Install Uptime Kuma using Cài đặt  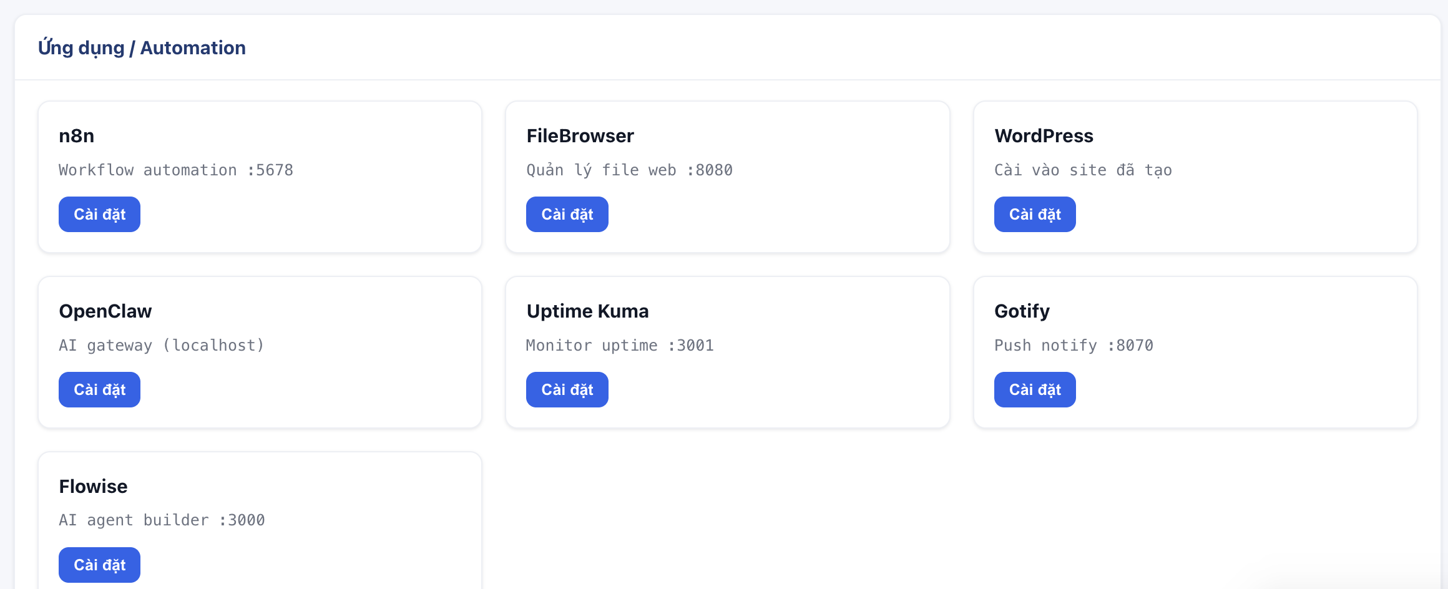tap(567, 389)
